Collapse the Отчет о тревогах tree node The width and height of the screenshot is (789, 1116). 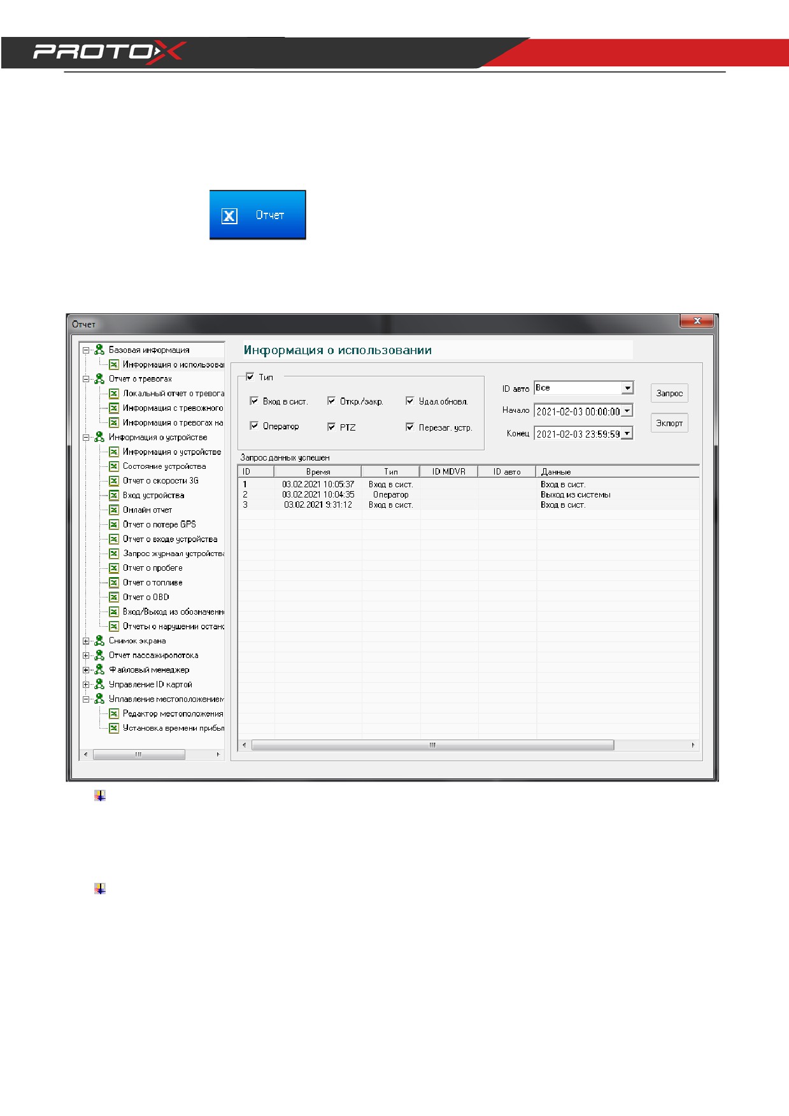pyautogui.click(x=86, y=379)
